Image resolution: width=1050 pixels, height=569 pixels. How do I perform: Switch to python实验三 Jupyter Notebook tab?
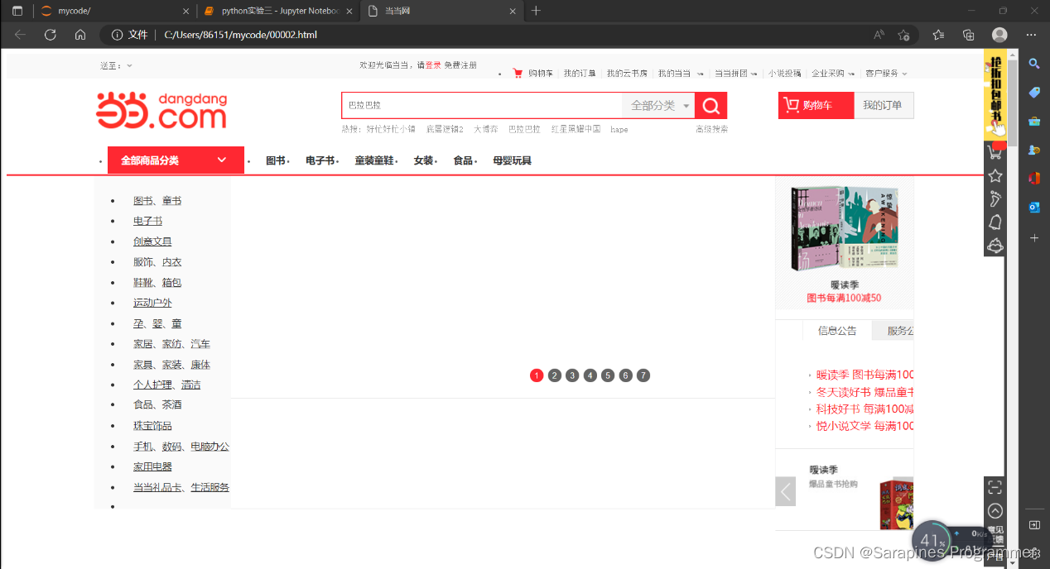pyautogui.click(x=279, y=11)
